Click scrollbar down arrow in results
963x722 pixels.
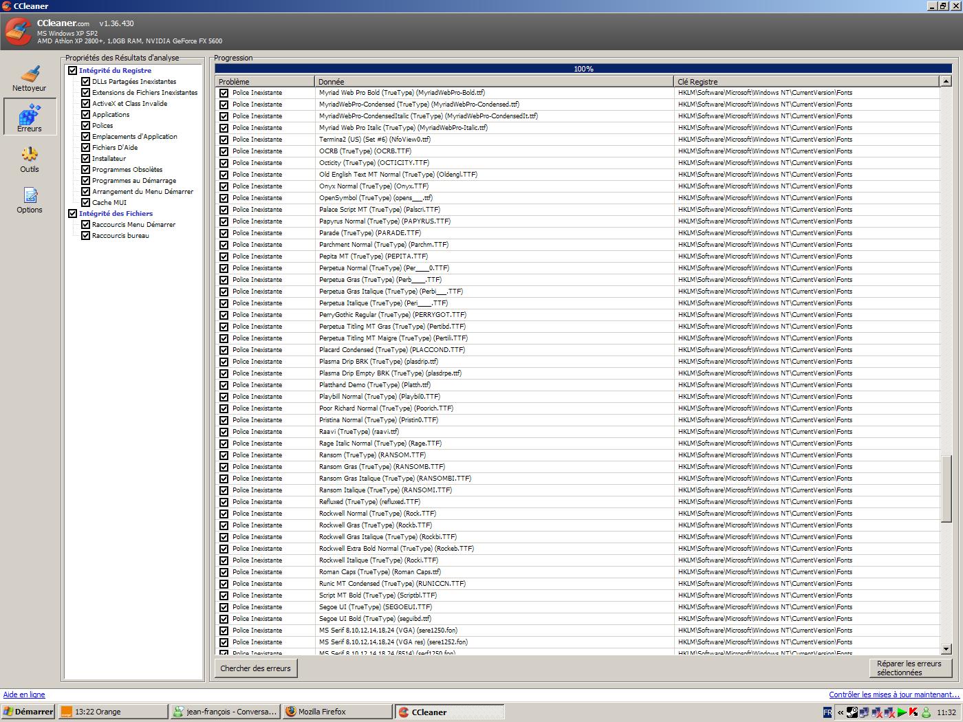click(946, 648)
